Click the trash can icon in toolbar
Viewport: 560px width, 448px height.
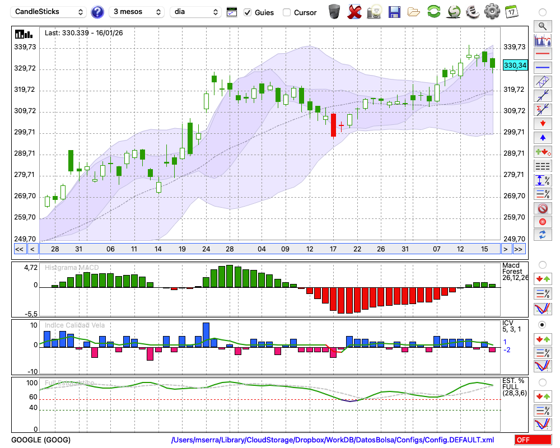click(334, 11)
